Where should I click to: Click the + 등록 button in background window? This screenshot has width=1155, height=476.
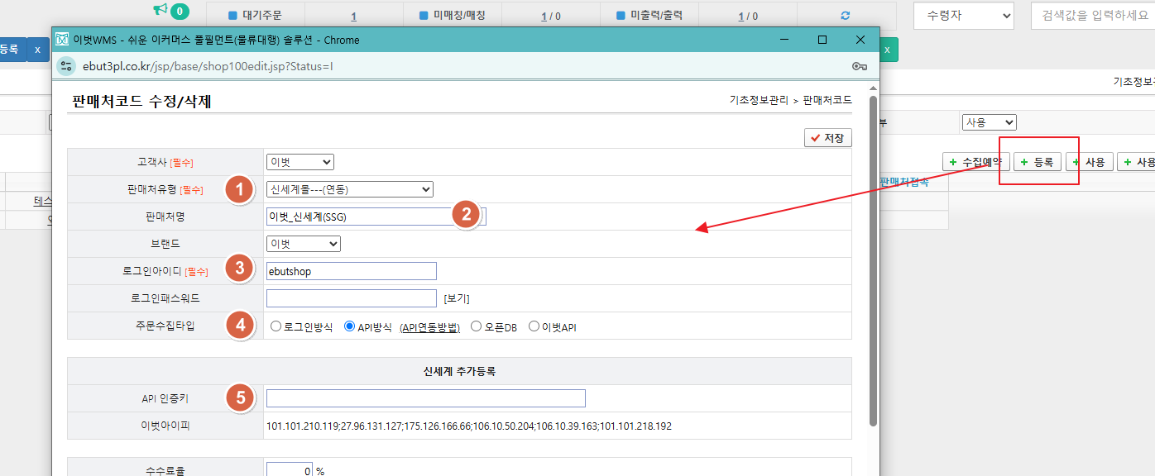tap(1038, 162)
